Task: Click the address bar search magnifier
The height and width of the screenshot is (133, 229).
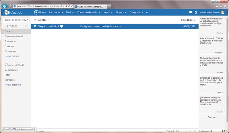Action: (61, 6)
